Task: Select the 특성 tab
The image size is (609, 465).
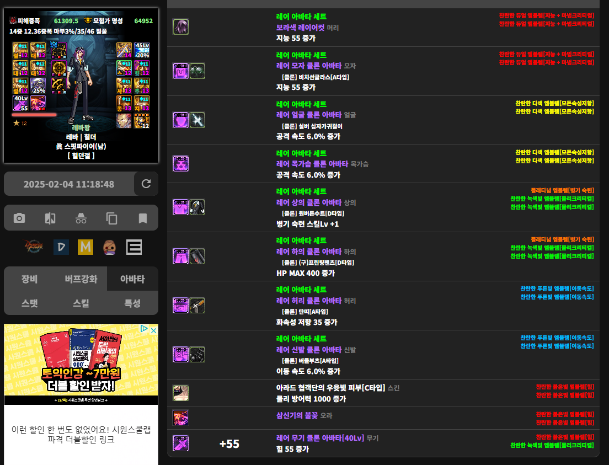Action: [132, 303]
